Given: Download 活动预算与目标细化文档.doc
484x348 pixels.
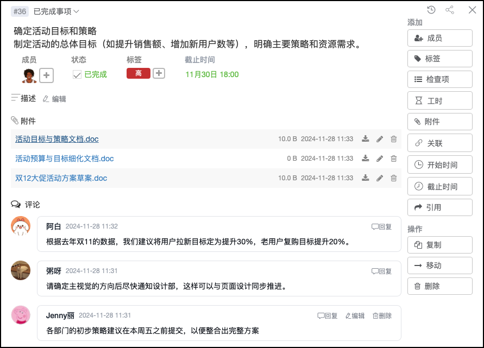Looking at the screenshot, I should click(366, 159).
